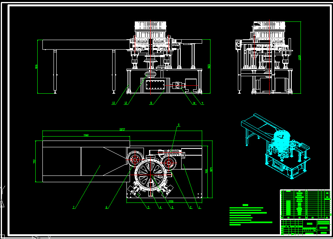
Task: Click the spring element at top of plan view
Action: coord(174,152)
